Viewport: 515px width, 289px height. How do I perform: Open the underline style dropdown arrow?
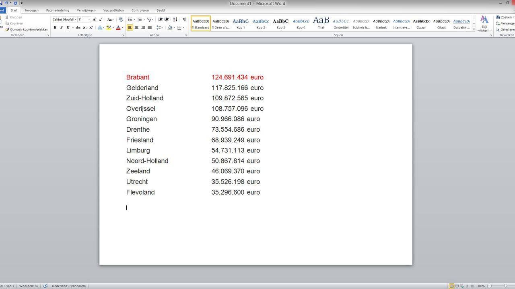[72, 28]
